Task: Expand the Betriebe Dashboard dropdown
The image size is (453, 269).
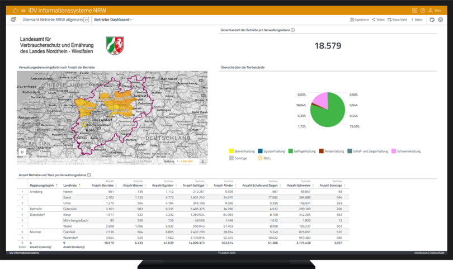Action: [114, 20]
